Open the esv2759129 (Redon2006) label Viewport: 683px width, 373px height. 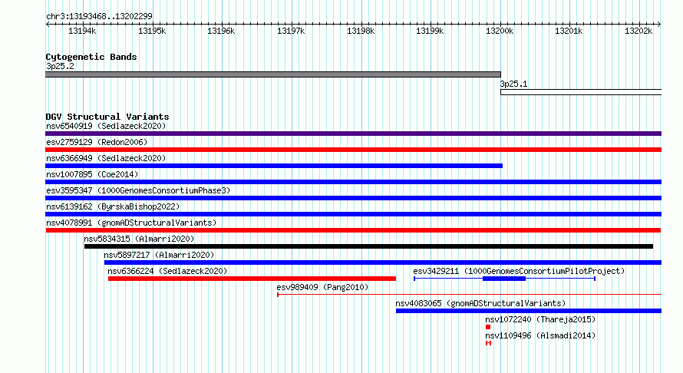coord(97,142)
